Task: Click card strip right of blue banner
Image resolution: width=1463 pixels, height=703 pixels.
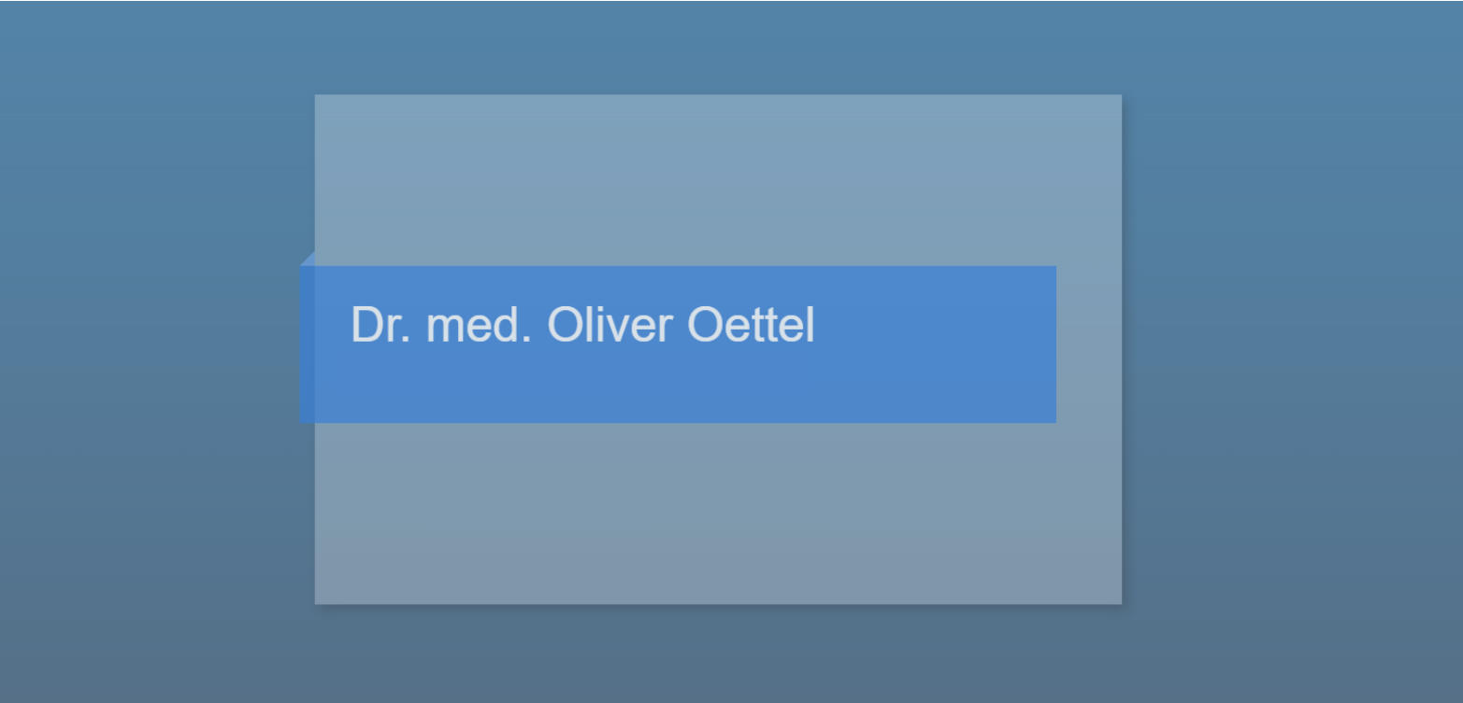Action: coord(1089,344)
